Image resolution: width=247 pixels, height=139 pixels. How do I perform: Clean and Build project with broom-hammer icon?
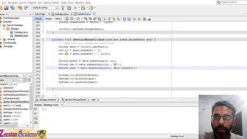[x=69, y=8]
